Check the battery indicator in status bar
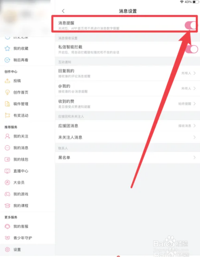 196,2
